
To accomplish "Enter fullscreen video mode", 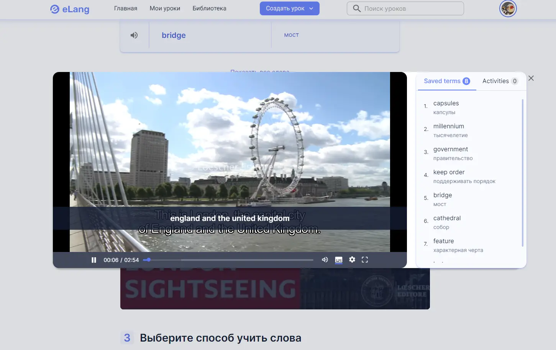I will tap(364, 260).
